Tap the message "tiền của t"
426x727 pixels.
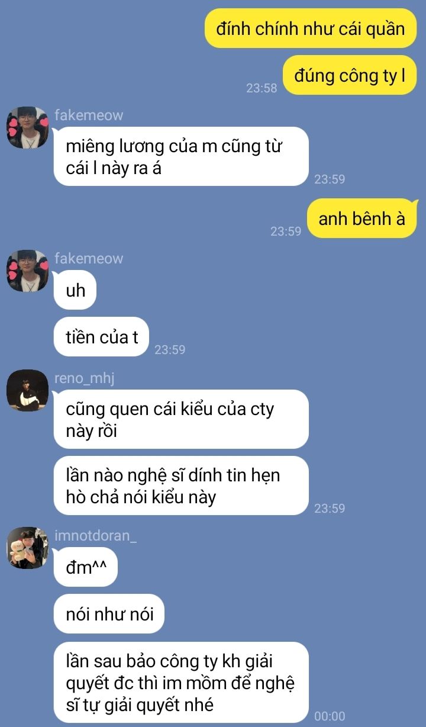point(101,337)
